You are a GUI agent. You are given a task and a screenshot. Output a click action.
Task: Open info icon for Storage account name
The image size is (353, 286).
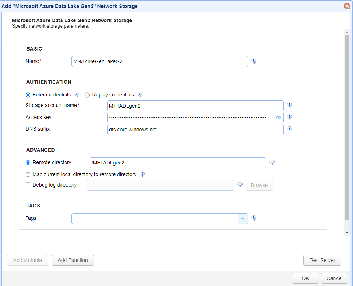pyautogui.click(x=290, y=105)
